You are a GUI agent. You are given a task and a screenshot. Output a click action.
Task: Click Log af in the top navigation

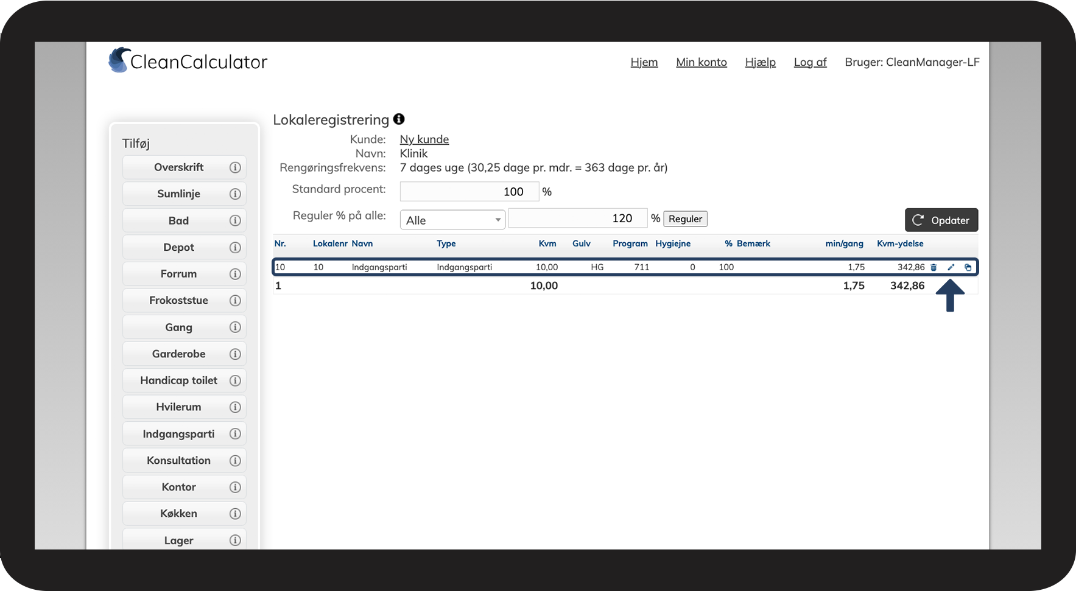[810, 62]
